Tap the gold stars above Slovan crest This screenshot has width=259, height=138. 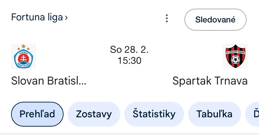point(23,46)
